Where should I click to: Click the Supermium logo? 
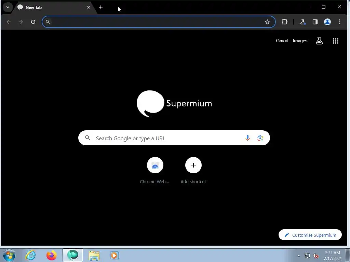pyautogui.click(x=174, y=103)
